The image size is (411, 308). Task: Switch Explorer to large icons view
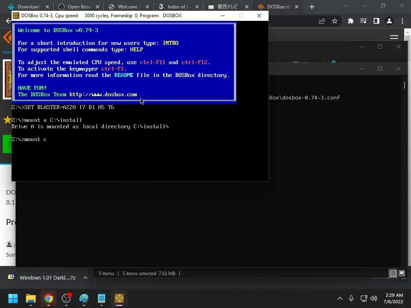coord(401,274)
